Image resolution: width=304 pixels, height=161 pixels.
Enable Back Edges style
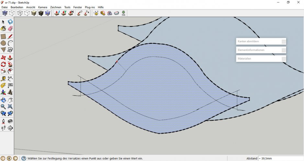(12, 13)
